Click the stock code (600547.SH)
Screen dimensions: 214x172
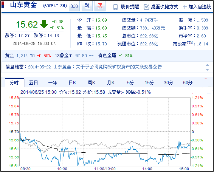55,6
